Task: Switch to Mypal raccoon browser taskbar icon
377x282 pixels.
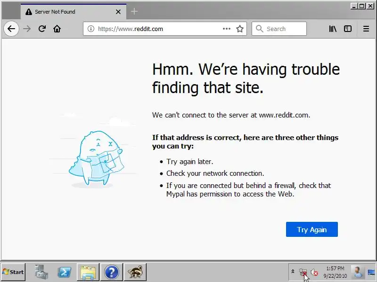Action: click(x=135, y=272)
